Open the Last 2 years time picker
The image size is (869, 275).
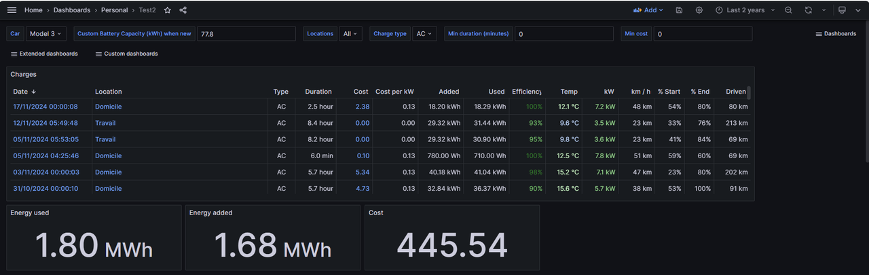(744, 10)
